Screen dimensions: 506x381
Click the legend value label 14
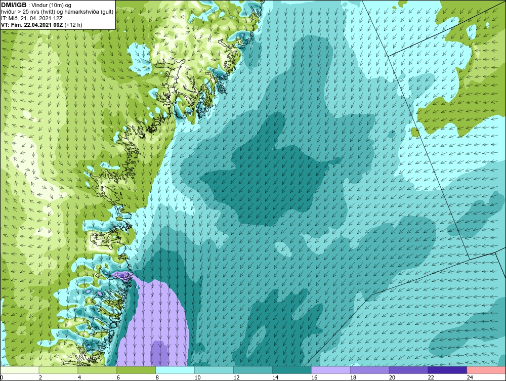tap(275, 377)
